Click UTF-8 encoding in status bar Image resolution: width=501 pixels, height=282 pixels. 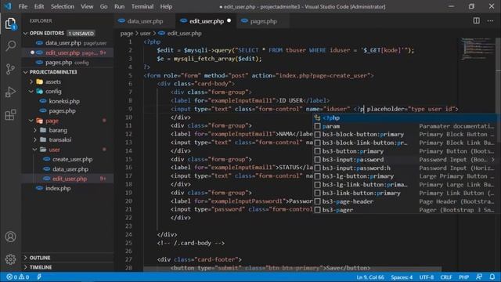pyautogui.click(x=426, y=277)
